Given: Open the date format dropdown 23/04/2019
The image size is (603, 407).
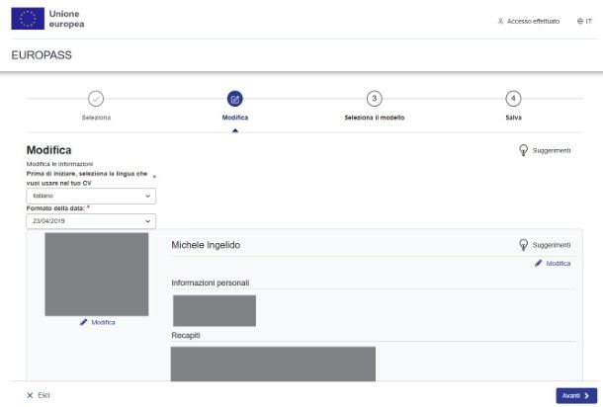Looking at the screenshot, I should (x=91, y=221).
